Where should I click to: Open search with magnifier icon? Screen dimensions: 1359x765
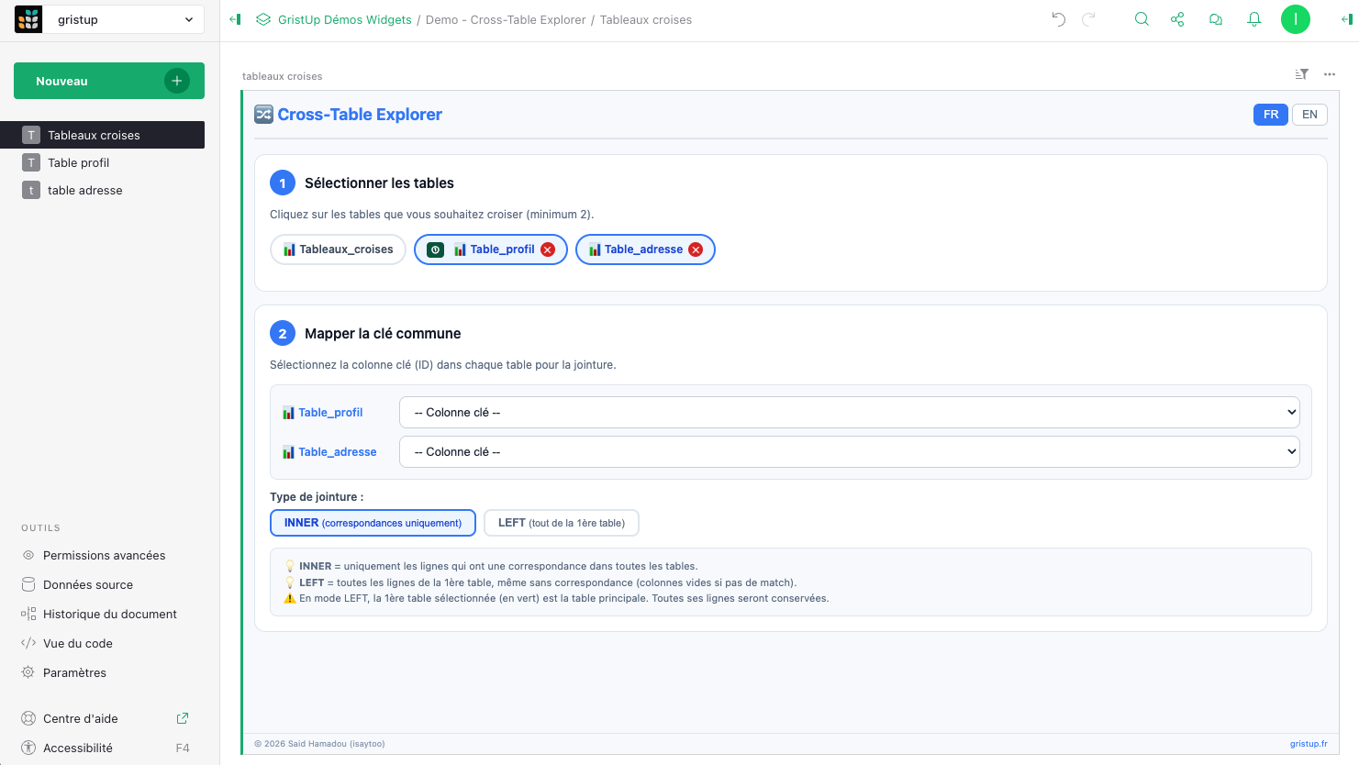pyautogui.click(x=1142, y=19)
